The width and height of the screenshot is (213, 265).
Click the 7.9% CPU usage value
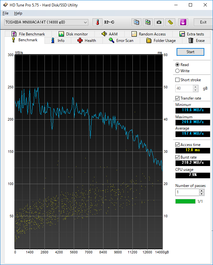tap(193, 175)
